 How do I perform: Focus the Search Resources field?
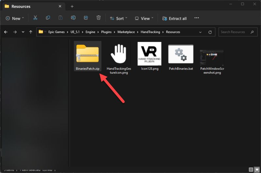coord(238,32)
